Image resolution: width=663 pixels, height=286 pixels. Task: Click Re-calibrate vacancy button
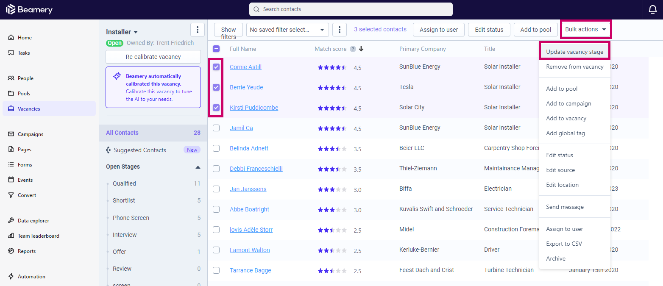[153, 57]
